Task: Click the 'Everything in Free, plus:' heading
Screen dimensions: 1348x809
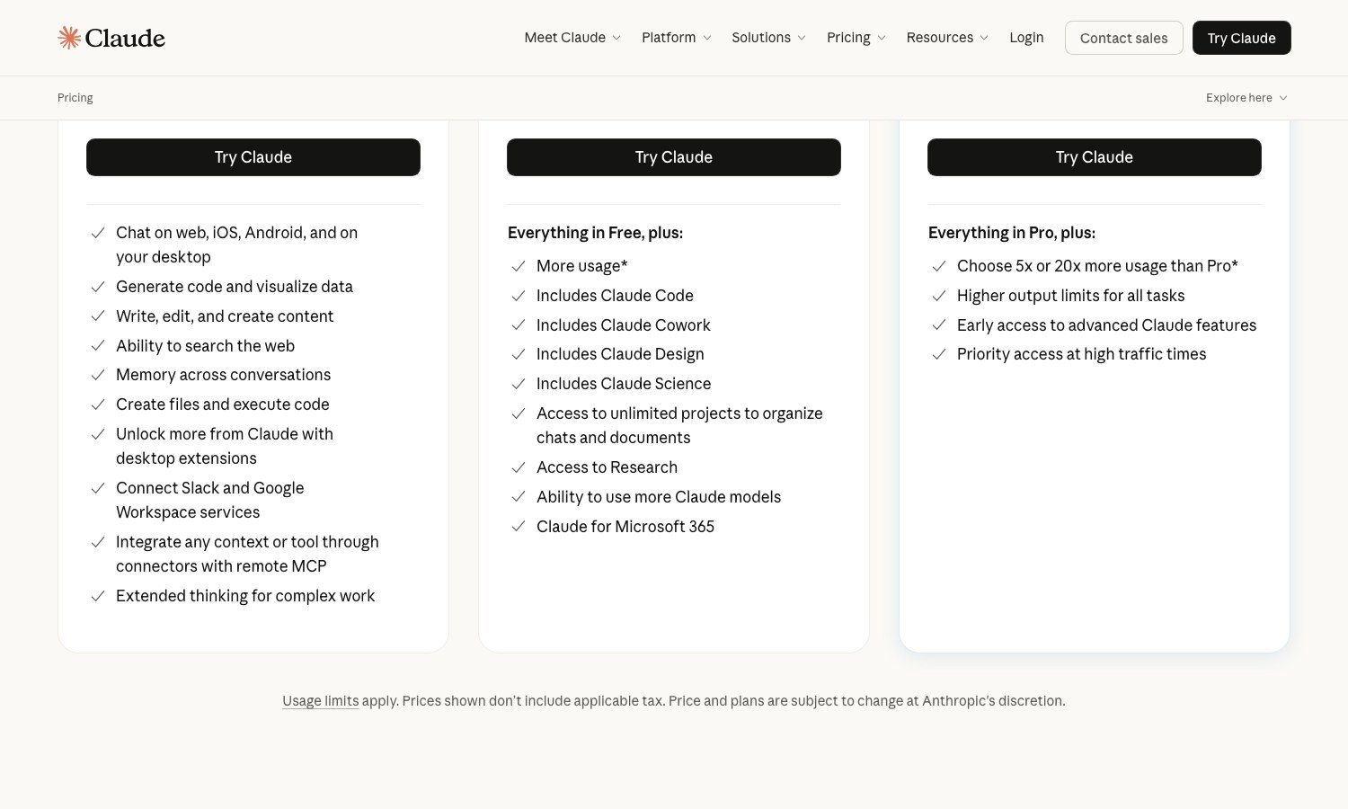Action: [595, 233]
